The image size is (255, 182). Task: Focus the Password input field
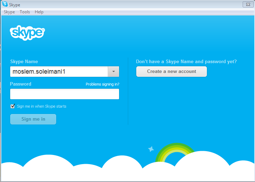pos(65,94)
